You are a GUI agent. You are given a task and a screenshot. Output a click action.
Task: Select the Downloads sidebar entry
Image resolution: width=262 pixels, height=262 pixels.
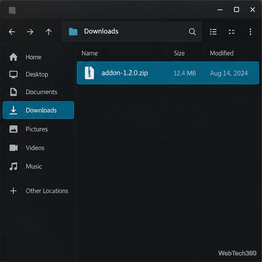coord(38,110)
